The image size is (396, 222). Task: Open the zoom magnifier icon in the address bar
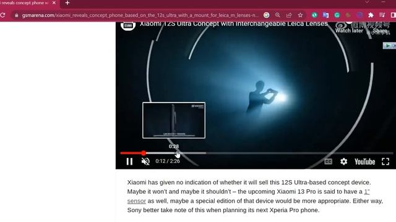[278, 15]
